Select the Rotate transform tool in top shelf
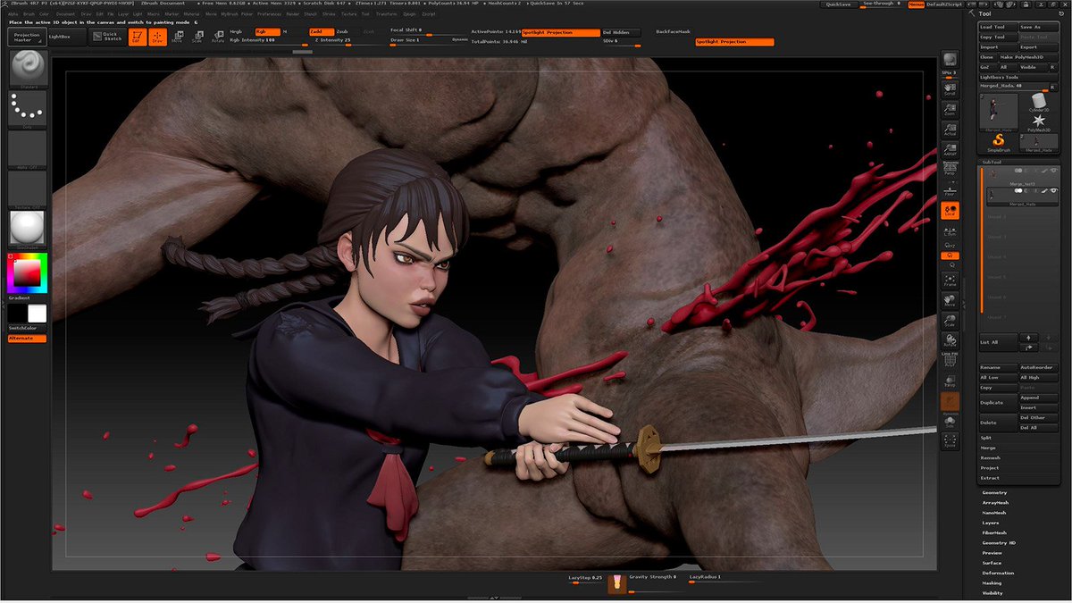1072x603 pixels. pos(217,38)
